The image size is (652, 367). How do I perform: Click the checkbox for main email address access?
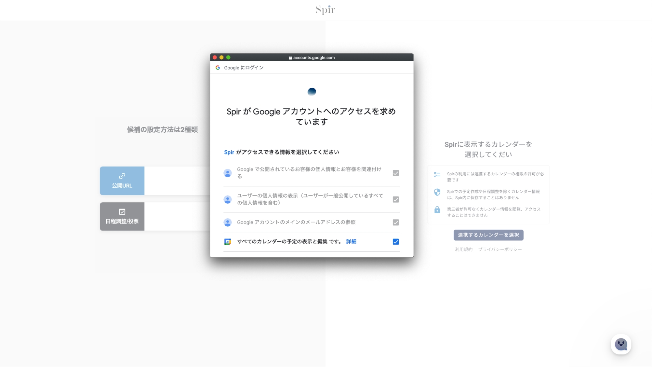click(395, 222)
